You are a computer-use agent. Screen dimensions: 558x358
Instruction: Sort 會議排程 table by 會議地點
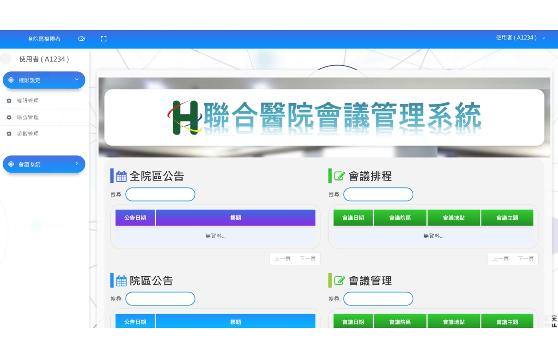[454, 218]
